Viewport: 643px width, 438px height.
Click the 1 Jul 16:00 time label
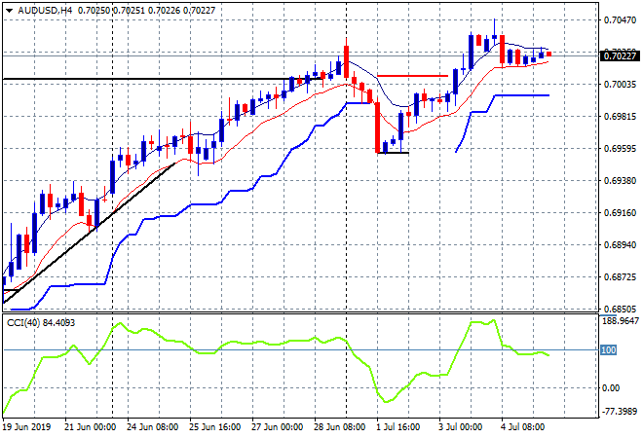(398, 427)
